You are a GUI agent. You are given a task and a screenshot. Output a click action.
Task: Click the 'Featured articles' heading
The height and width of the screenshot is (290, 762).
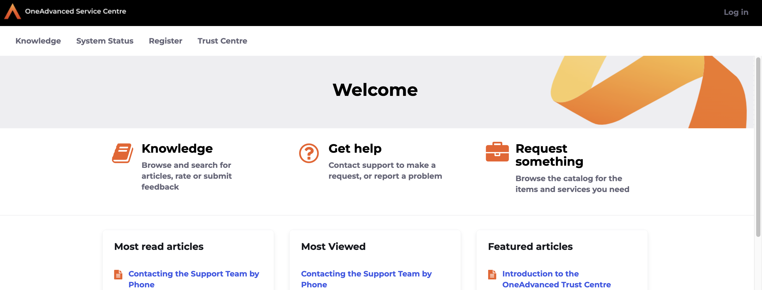(x=530, y=246)
